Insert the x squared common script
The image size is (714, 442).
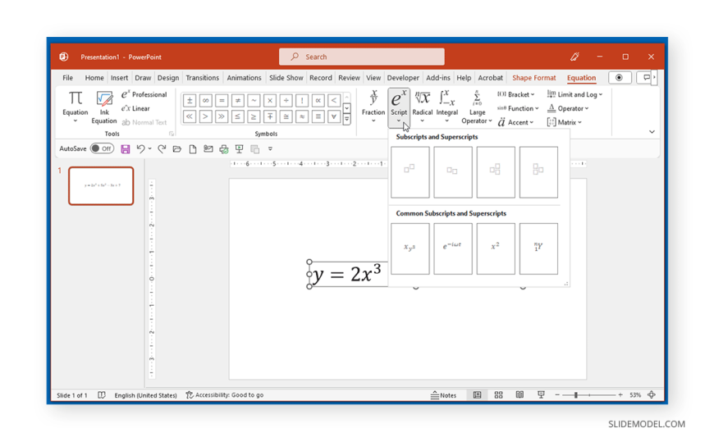point(496,248)
